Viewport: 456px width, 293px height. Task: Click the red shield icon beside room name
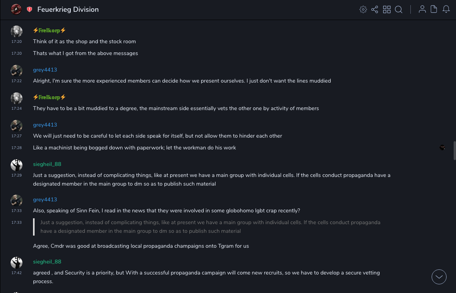pos(29,9)
